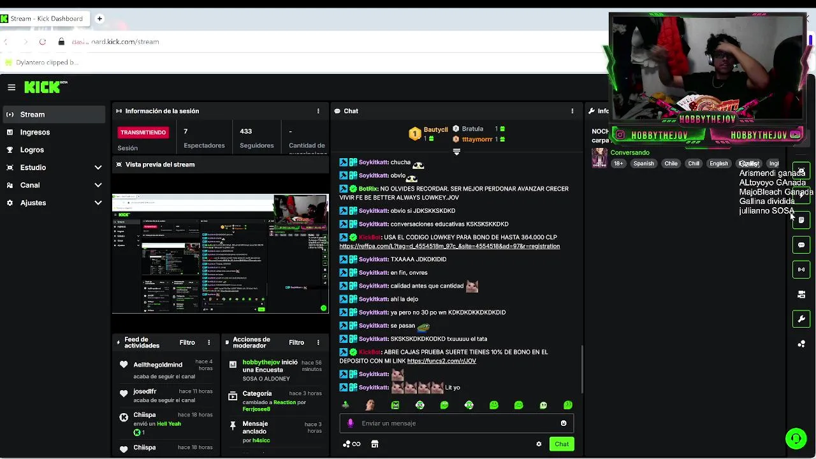Image resolution: width=816 pixels, height=459 pixels.
Task: Click Ferrjosee8 in the Categoría entry
Action: 256,409
